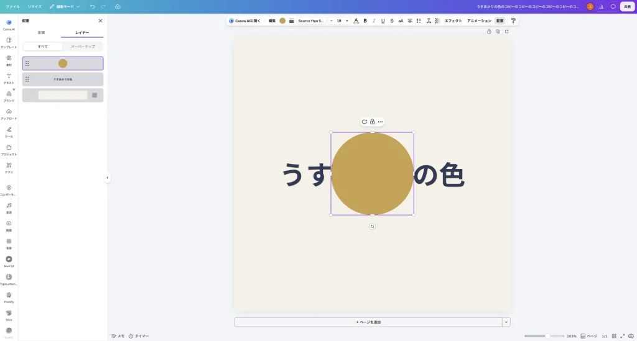Image resolution: width=637 pixels, height=341 pixels.
Task: Open the Pixelify app in sidebar
Action: tap(9, 297)
